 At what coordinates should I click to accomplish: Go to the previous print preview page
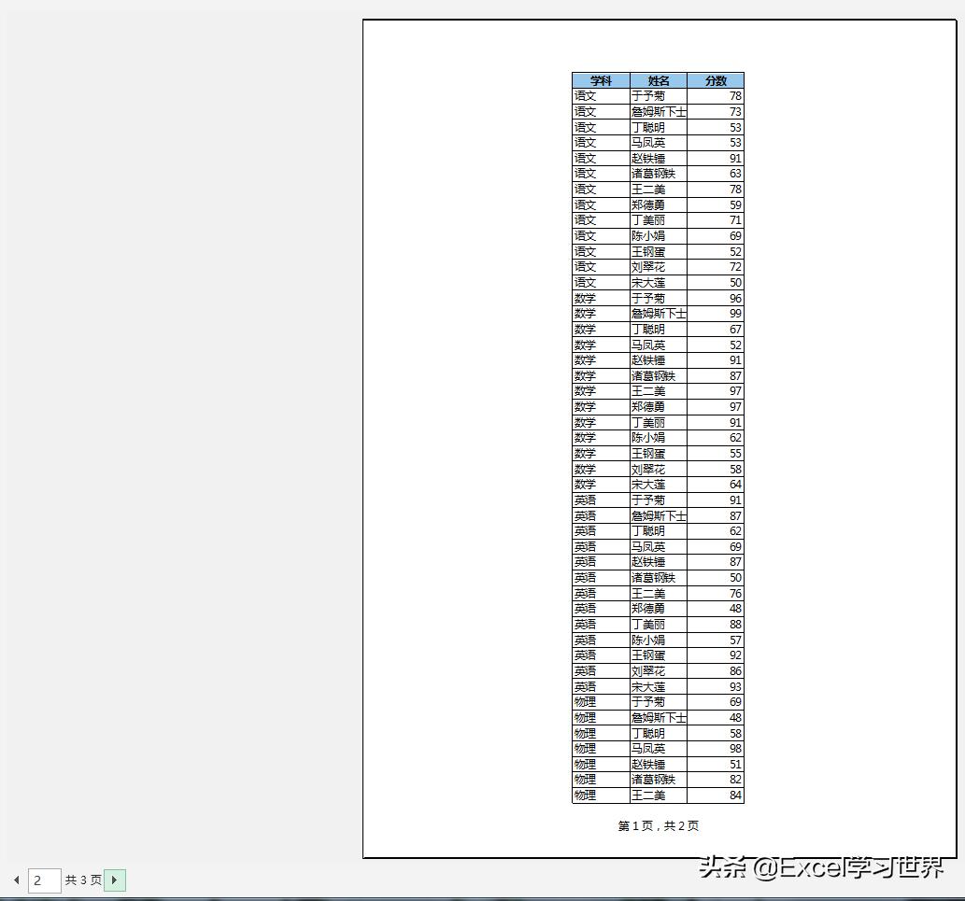(x=17, y=880)
